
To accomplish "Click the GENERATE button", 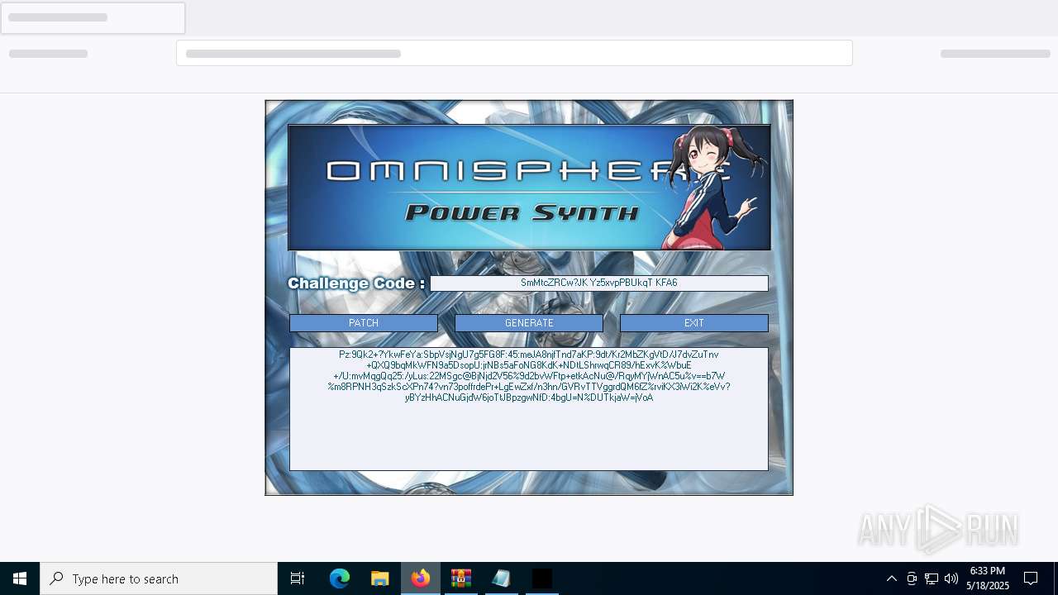I will pos(529,323).
